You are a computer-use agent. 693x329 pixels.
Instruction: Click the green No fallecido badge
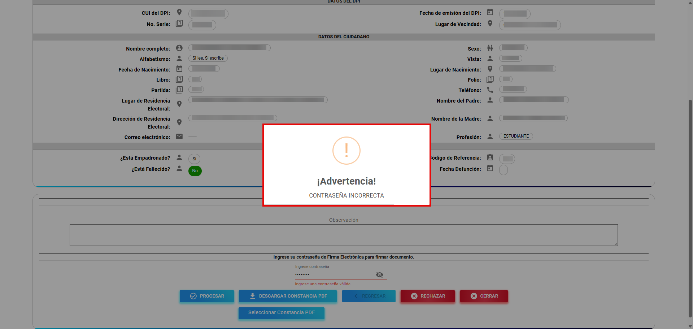coord(195,171)
